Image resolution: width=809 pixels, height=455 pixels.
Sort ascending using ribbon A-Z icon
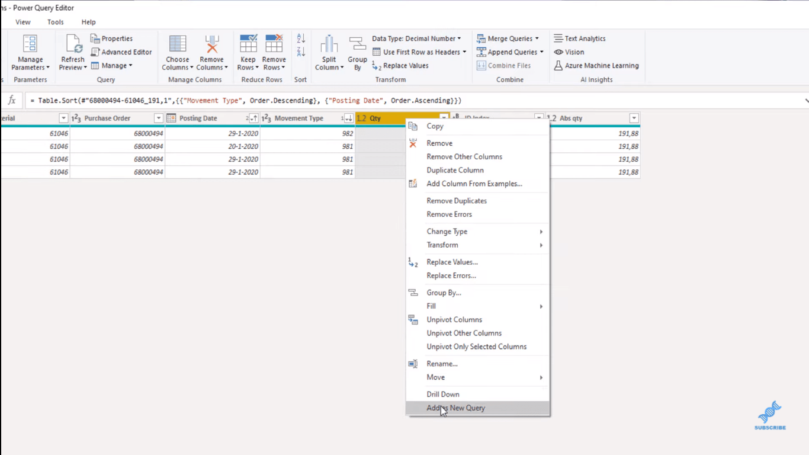coord(301,39)
